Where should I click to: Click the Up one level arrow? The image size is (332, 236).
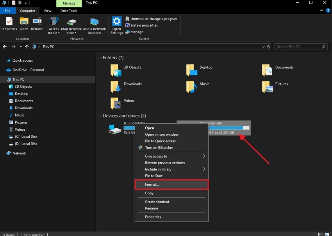click(x=27, y=46)
